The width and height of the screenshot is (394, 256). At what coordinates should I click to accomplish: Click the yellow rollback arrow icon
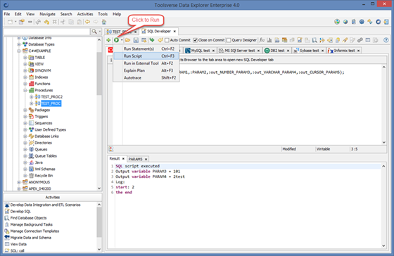[x=160, y=40]
